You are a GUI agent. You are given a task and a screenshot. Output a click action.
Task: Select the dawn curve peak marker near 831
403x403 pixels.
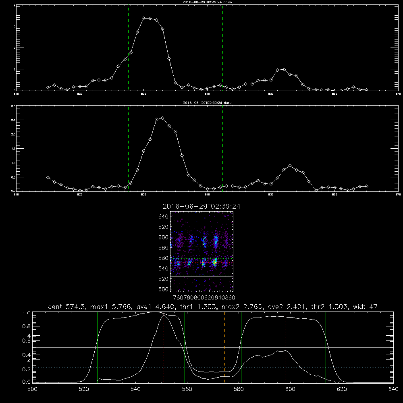click(x=150, y=19)
